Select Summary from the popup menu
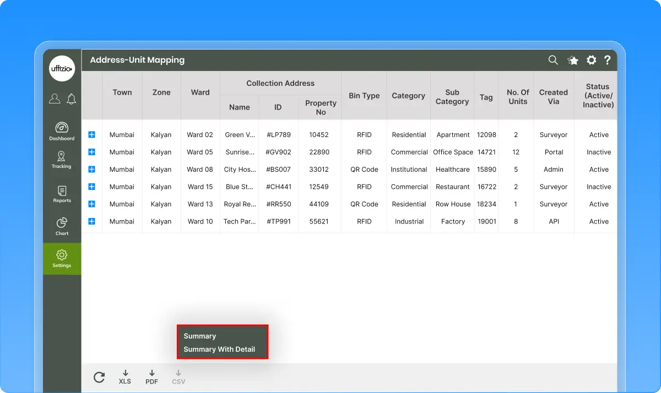Screen dimensions: 661x393 tap(200, 336)
